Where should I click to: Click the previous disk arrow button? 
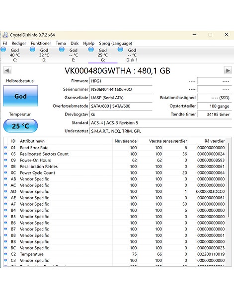click(x=7, y=70)
